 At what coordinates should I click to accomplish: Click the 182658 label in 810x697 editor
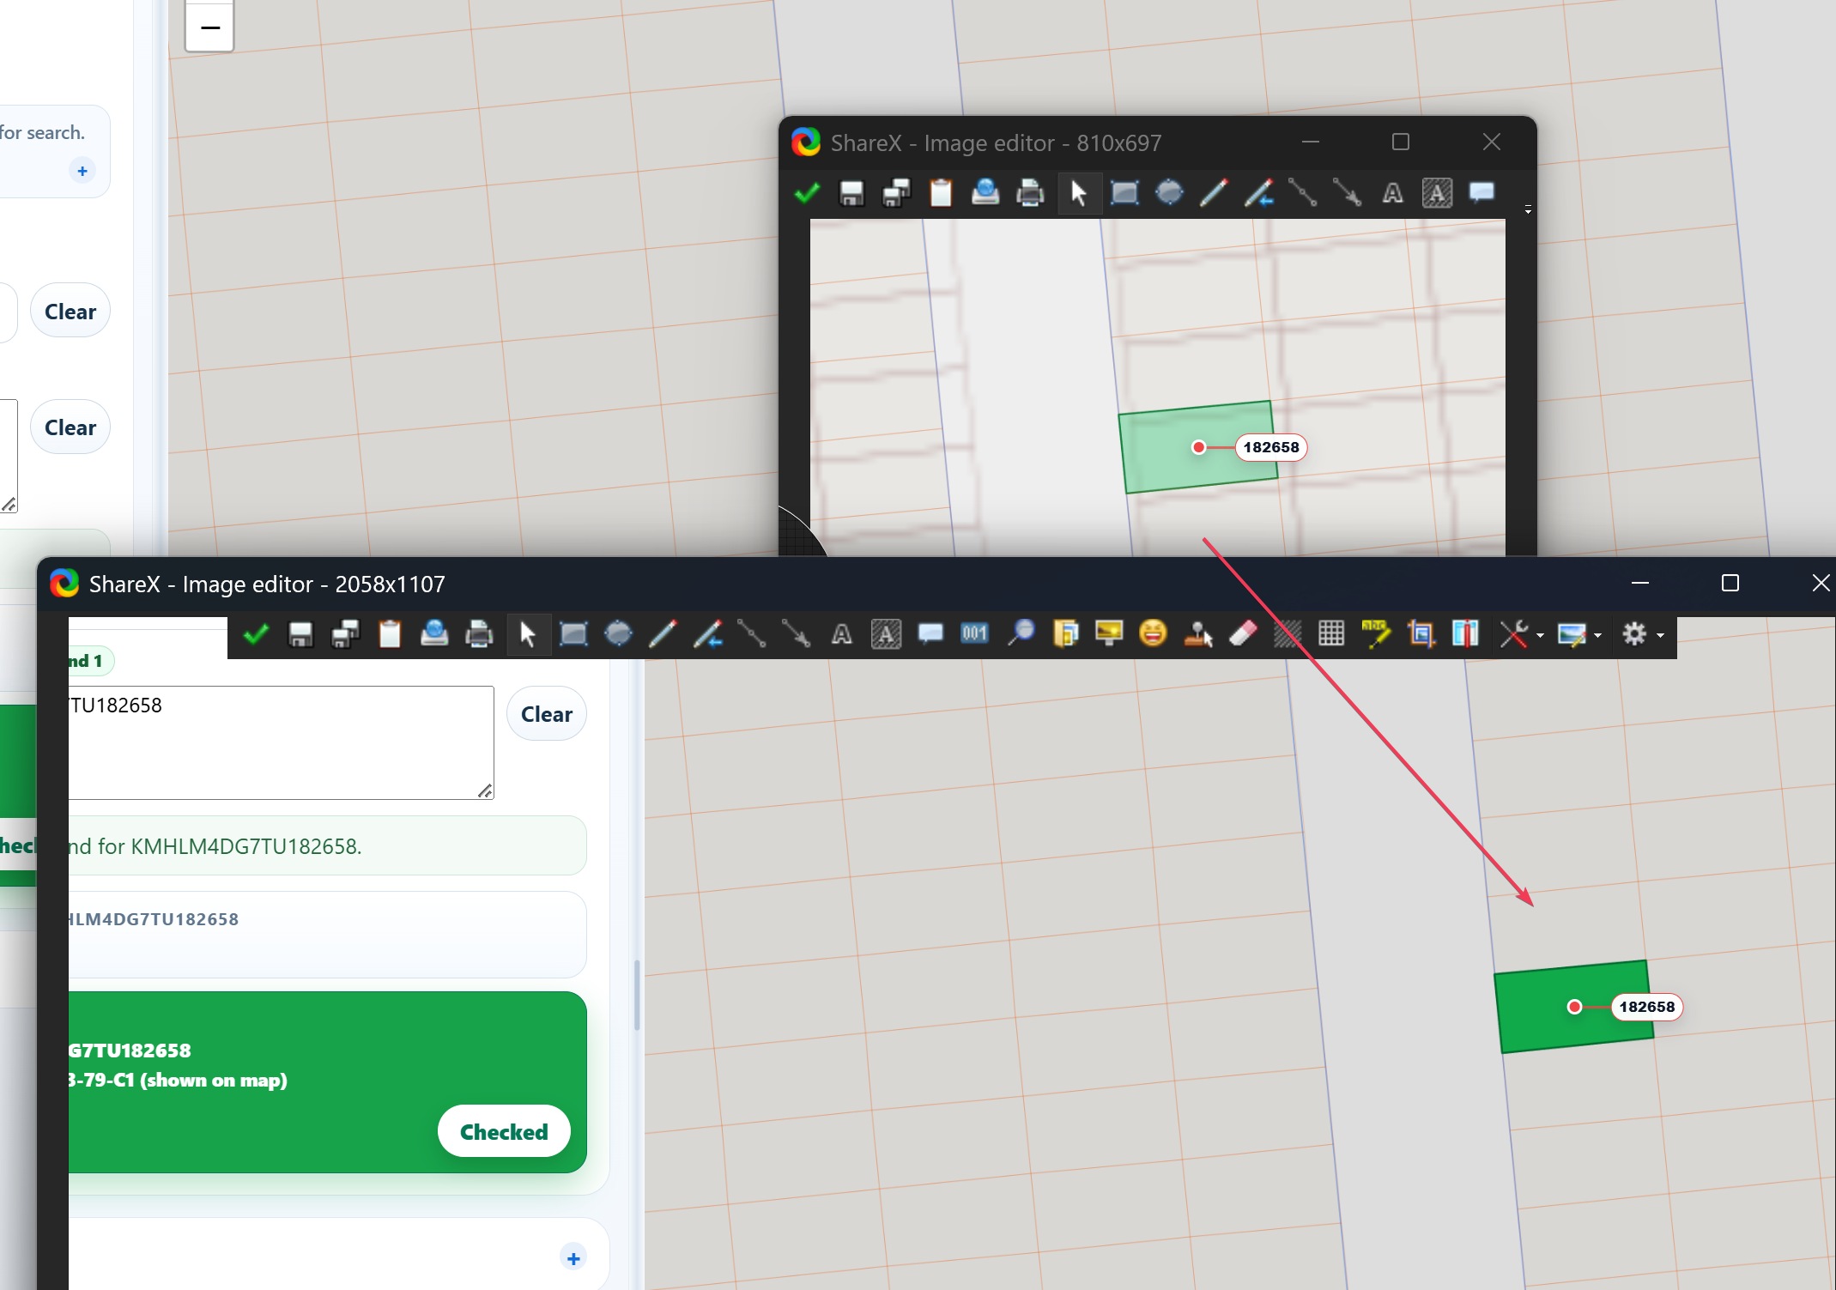(1270, 447)
